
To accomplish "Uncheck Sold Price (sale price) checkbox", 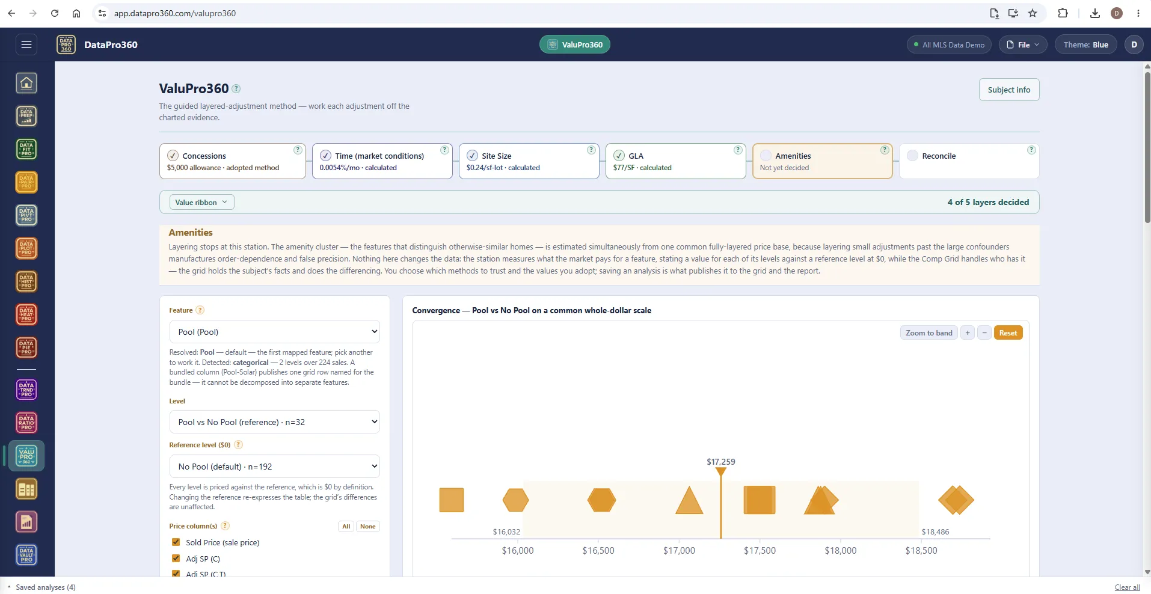I will coord(176,542).
